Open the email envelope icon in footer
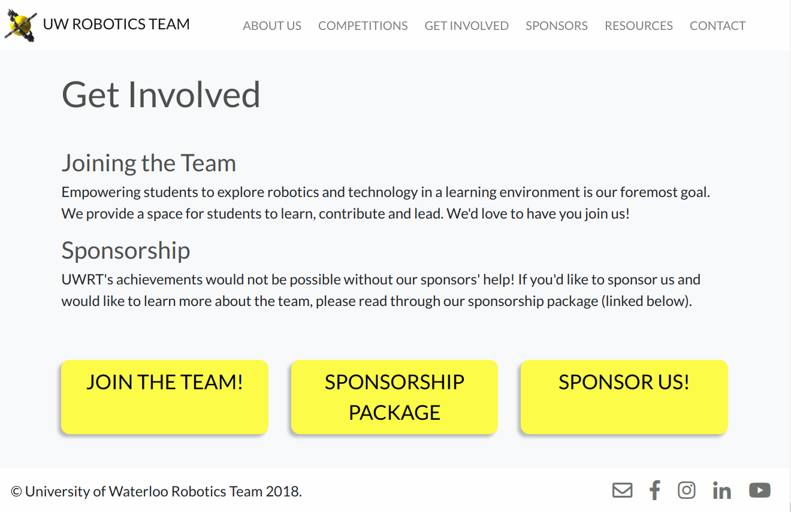Image resolution: width=791 pixels, height=512 pixels. pyautogui.click(x=622, y=490)
